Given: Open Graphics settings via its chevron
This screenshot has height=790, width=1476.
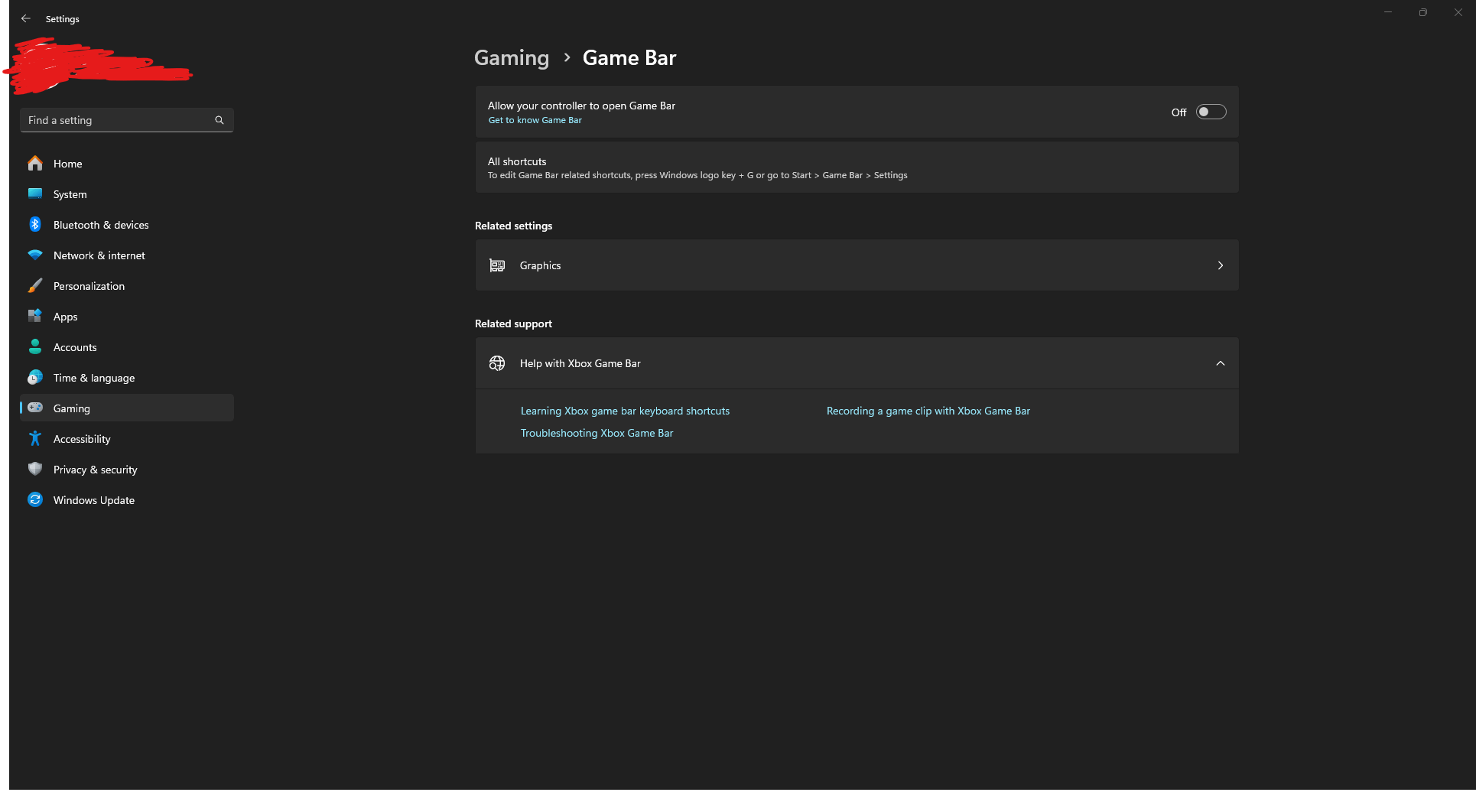Looking at the screenshot, I should (x=1221, y=265).
